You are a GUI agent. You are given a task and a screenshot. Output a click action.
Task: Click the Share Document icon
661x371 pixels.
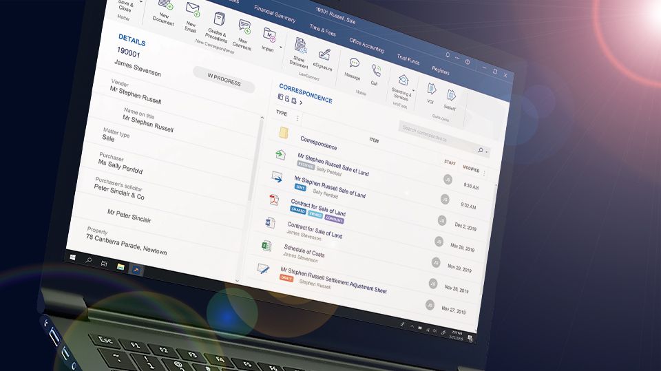click(300, 45)
